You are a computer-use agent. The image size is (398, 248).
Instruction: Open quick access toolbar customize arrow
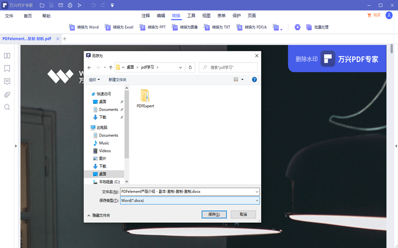click(112, 5)
